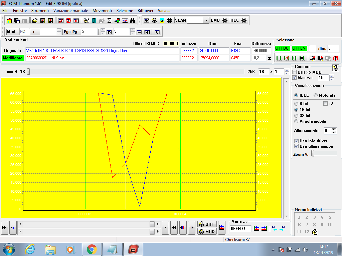
Task: Enable the ORI >> MOD checkbox
Action: 295,72
